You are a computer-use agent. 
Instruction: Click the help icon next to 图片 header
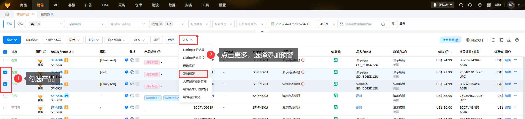[45, 52]
